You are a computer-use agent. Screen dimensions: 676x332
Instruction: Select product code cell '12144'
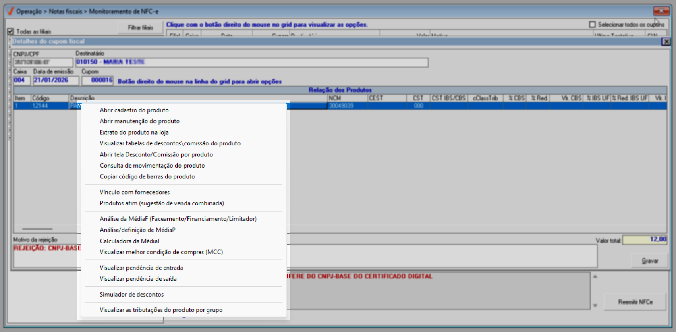point(50,106)
